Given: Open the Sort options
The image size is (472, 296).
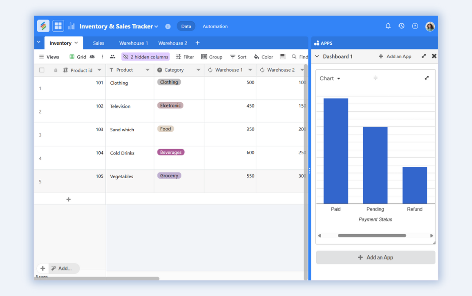Looking at the screenshot, I should click(238, 56).
